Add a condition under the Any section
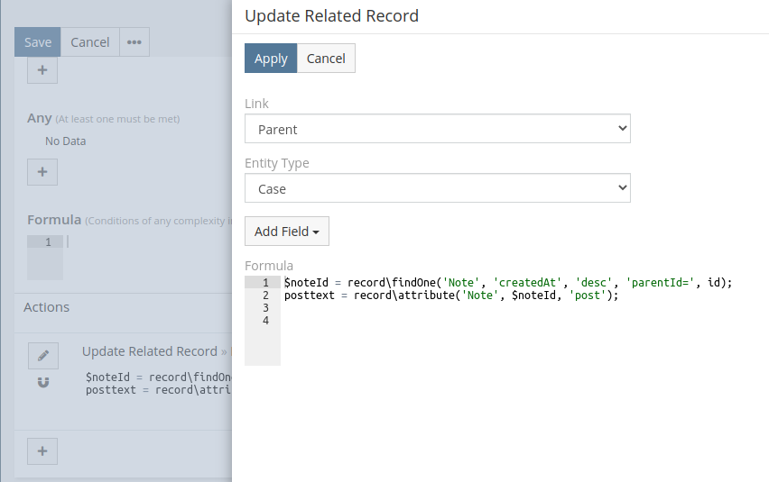Screen dimensions: 769x482 pyautogui.click(x=42, y=171)
